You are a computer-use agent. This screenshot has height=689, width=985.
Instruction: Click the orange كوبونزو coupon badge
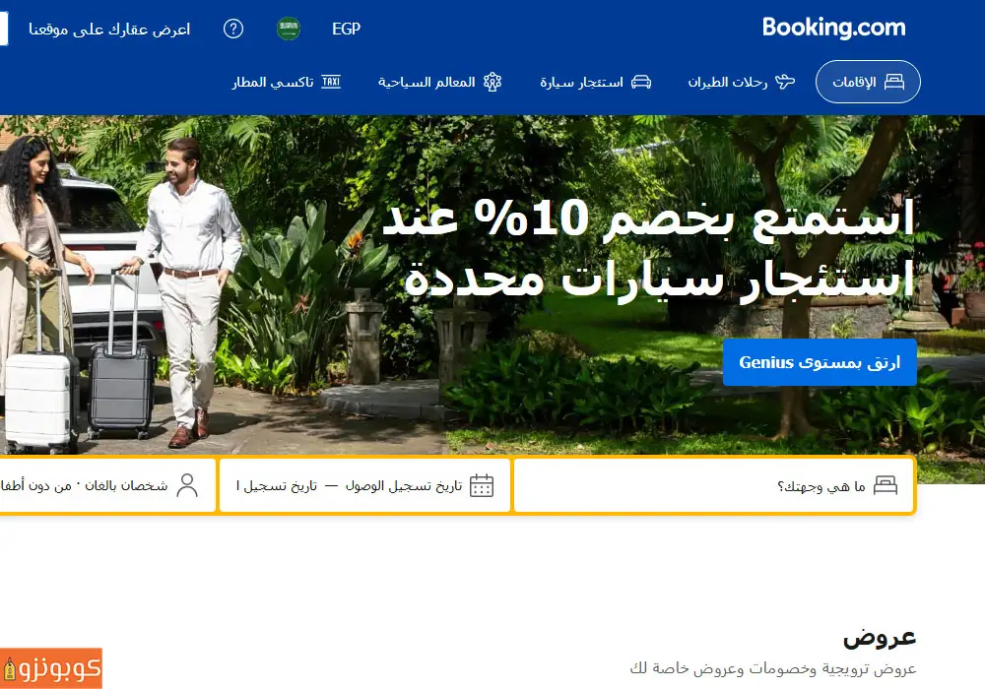coord(51,668)
